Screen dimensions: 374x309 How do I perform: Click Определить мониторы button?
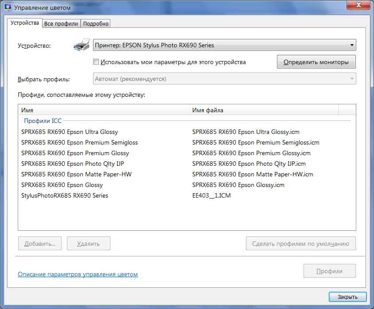pyautogui.click(x=316, y=62)
